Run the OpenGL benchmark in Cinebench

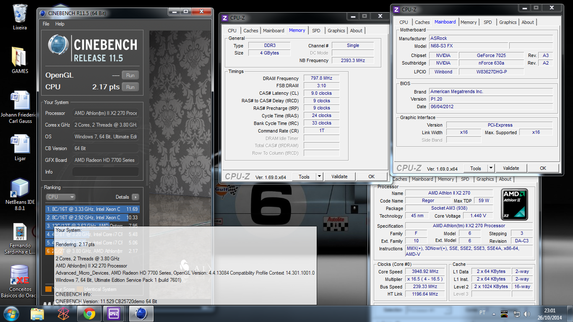[x=130, y=75]
